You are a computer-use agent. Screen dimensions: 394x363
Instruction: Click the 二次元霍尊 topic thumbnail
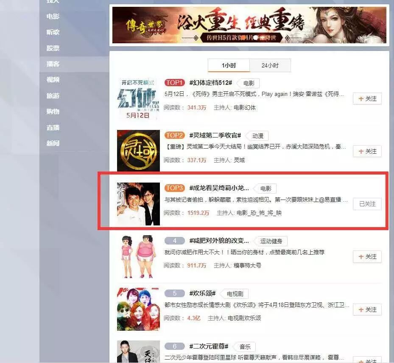click(x=138, y=352)
